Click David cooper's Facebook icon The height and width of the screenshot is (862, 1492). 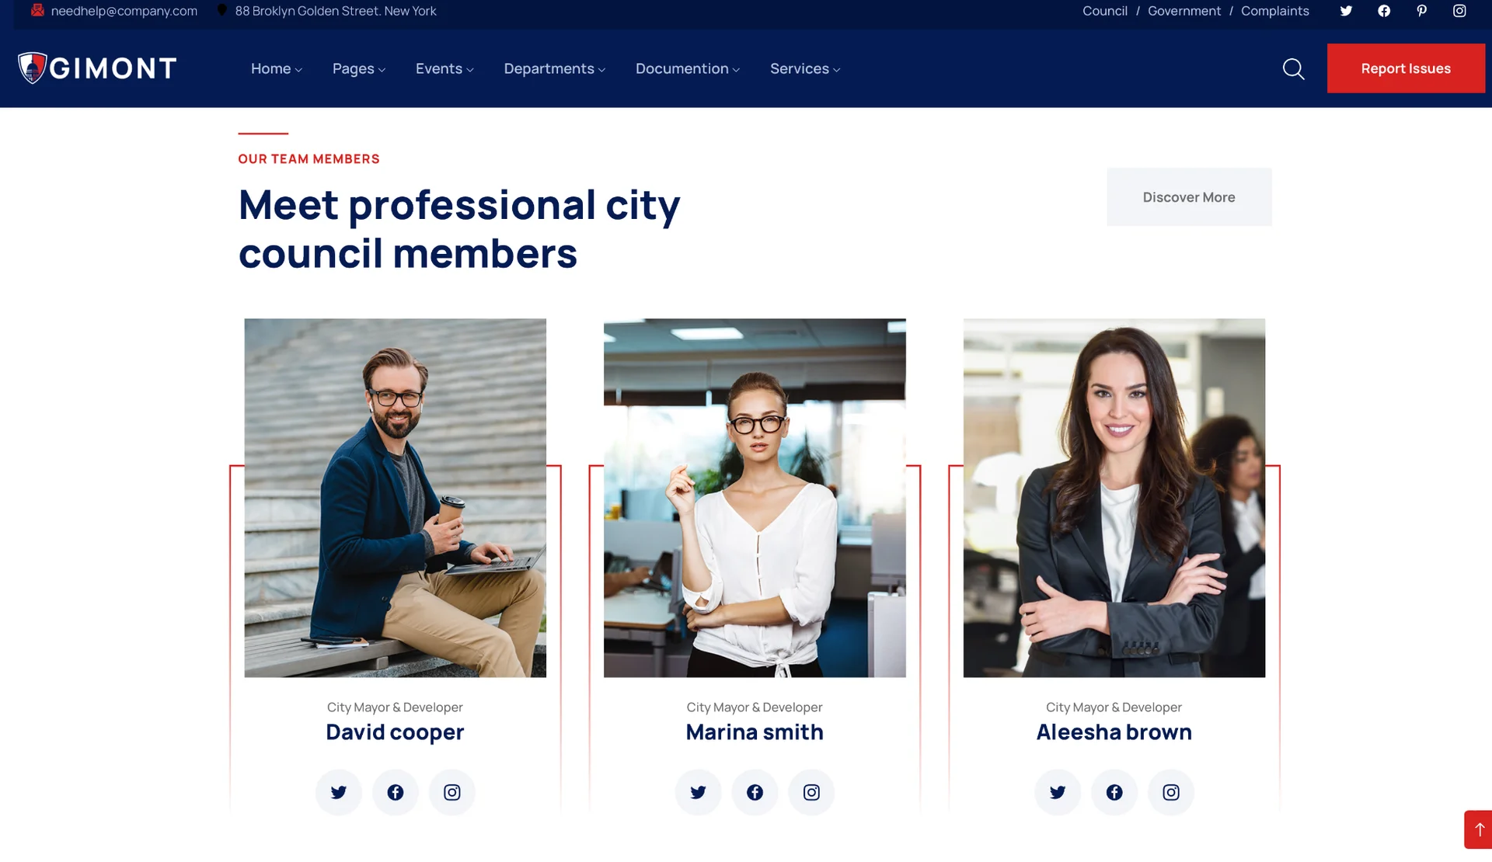click(x=396, y=792)
